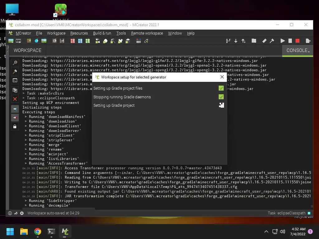Click the Setting up Gradle project loading indicator
The image size is (319, 239).
click(x=221, y=105)
